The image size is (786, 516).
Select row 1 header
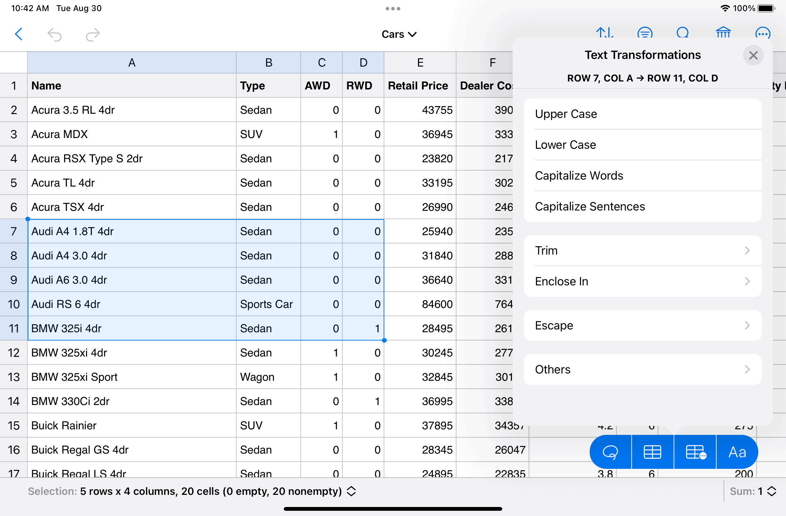point(14,86)
